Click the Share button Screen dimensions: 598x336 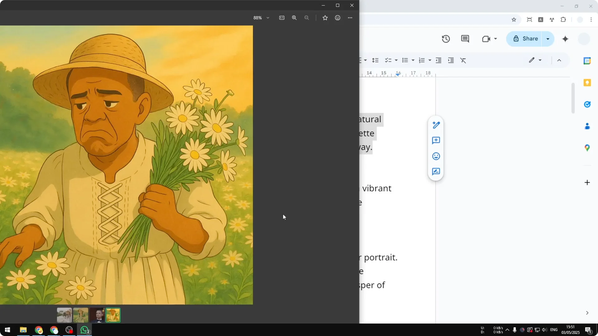click(529, 39)
